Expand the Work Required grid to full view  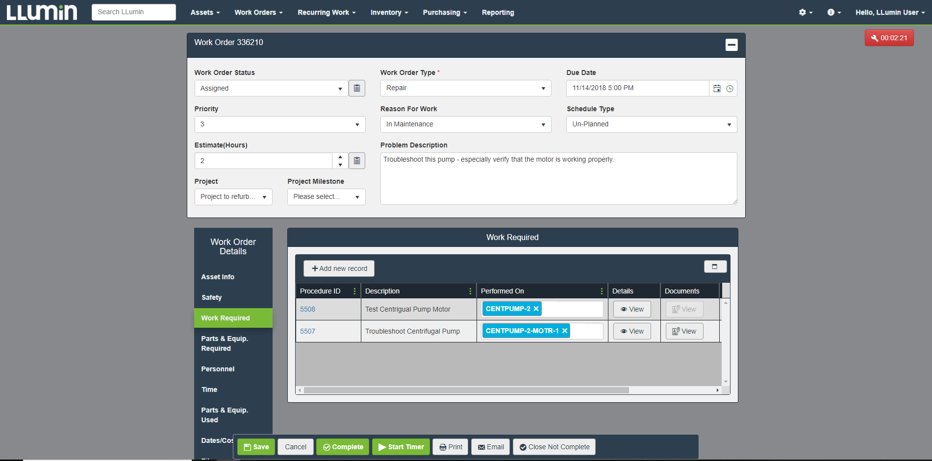click(715, 267)
